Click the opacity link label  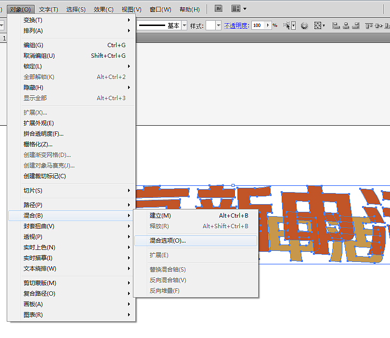[236, 26]
